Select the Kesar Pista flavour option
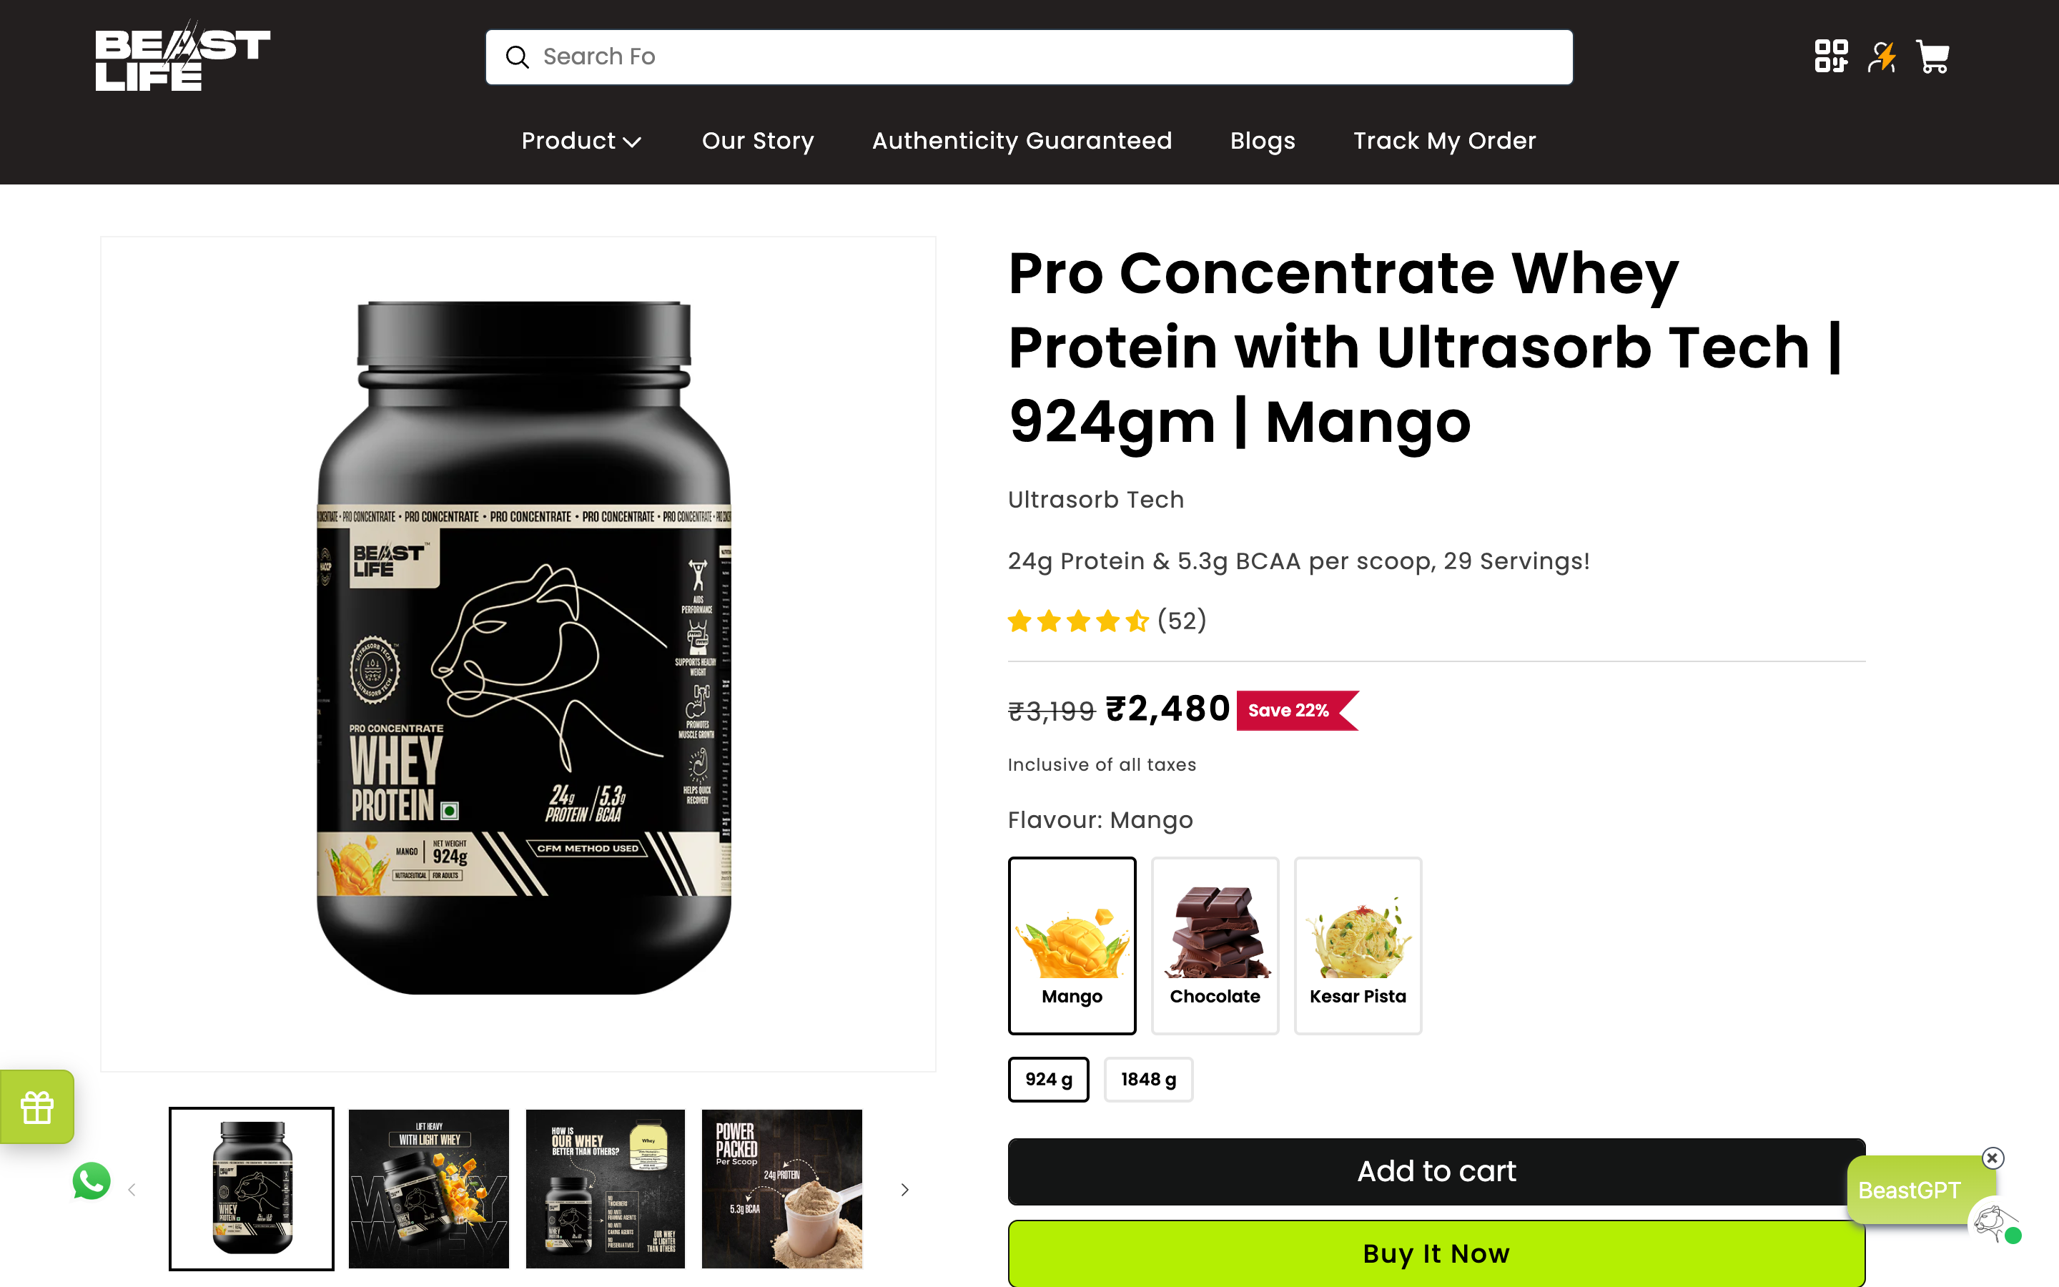Screen dimensions: 2059x1287 pos(1358,946)
